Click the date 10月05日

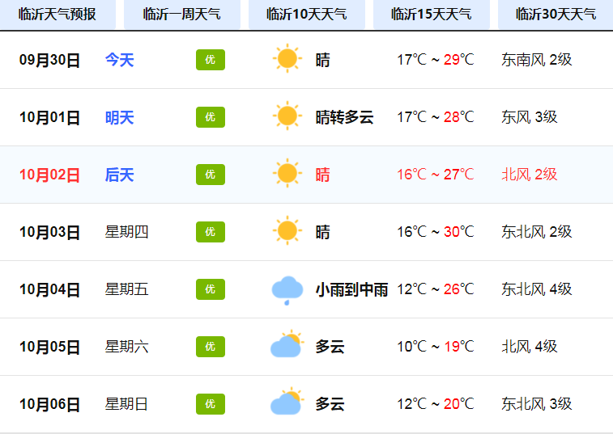pos(49,347)
